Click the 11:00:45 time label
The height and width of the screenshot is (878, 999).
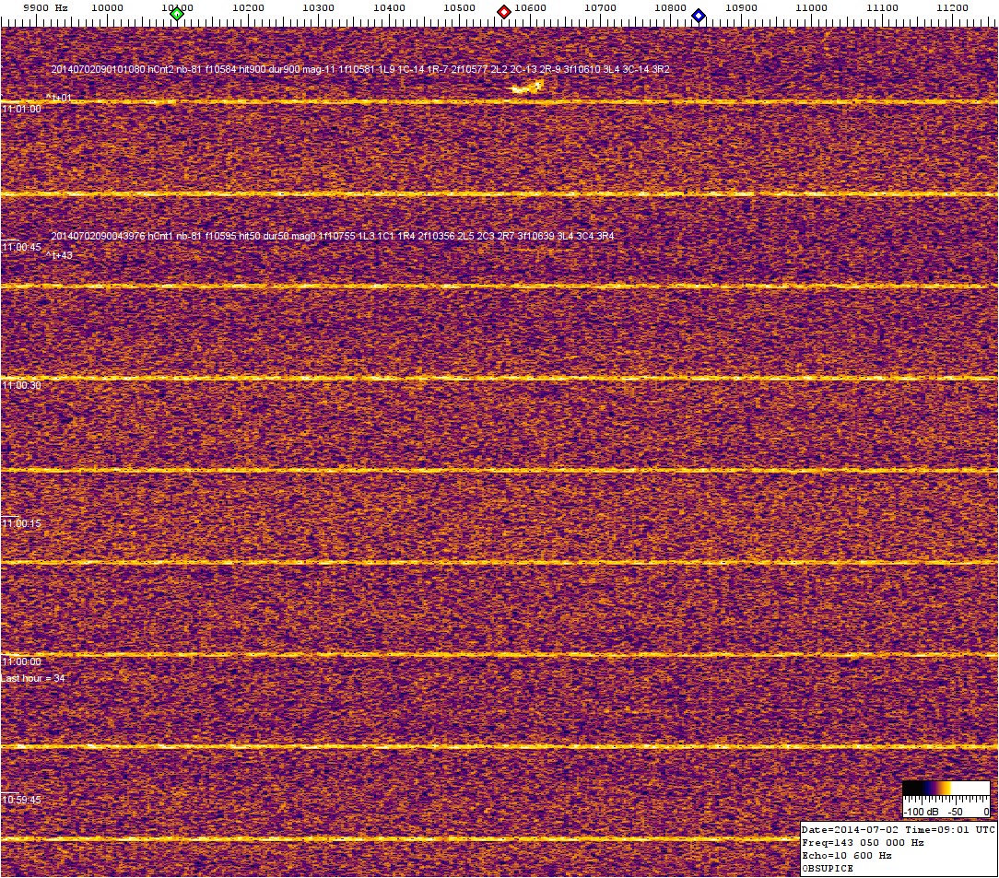(21, 247)
